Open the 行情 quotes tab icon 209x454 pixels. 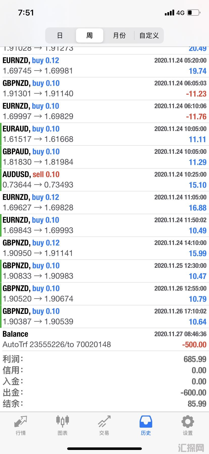click(x=20, y=421)
